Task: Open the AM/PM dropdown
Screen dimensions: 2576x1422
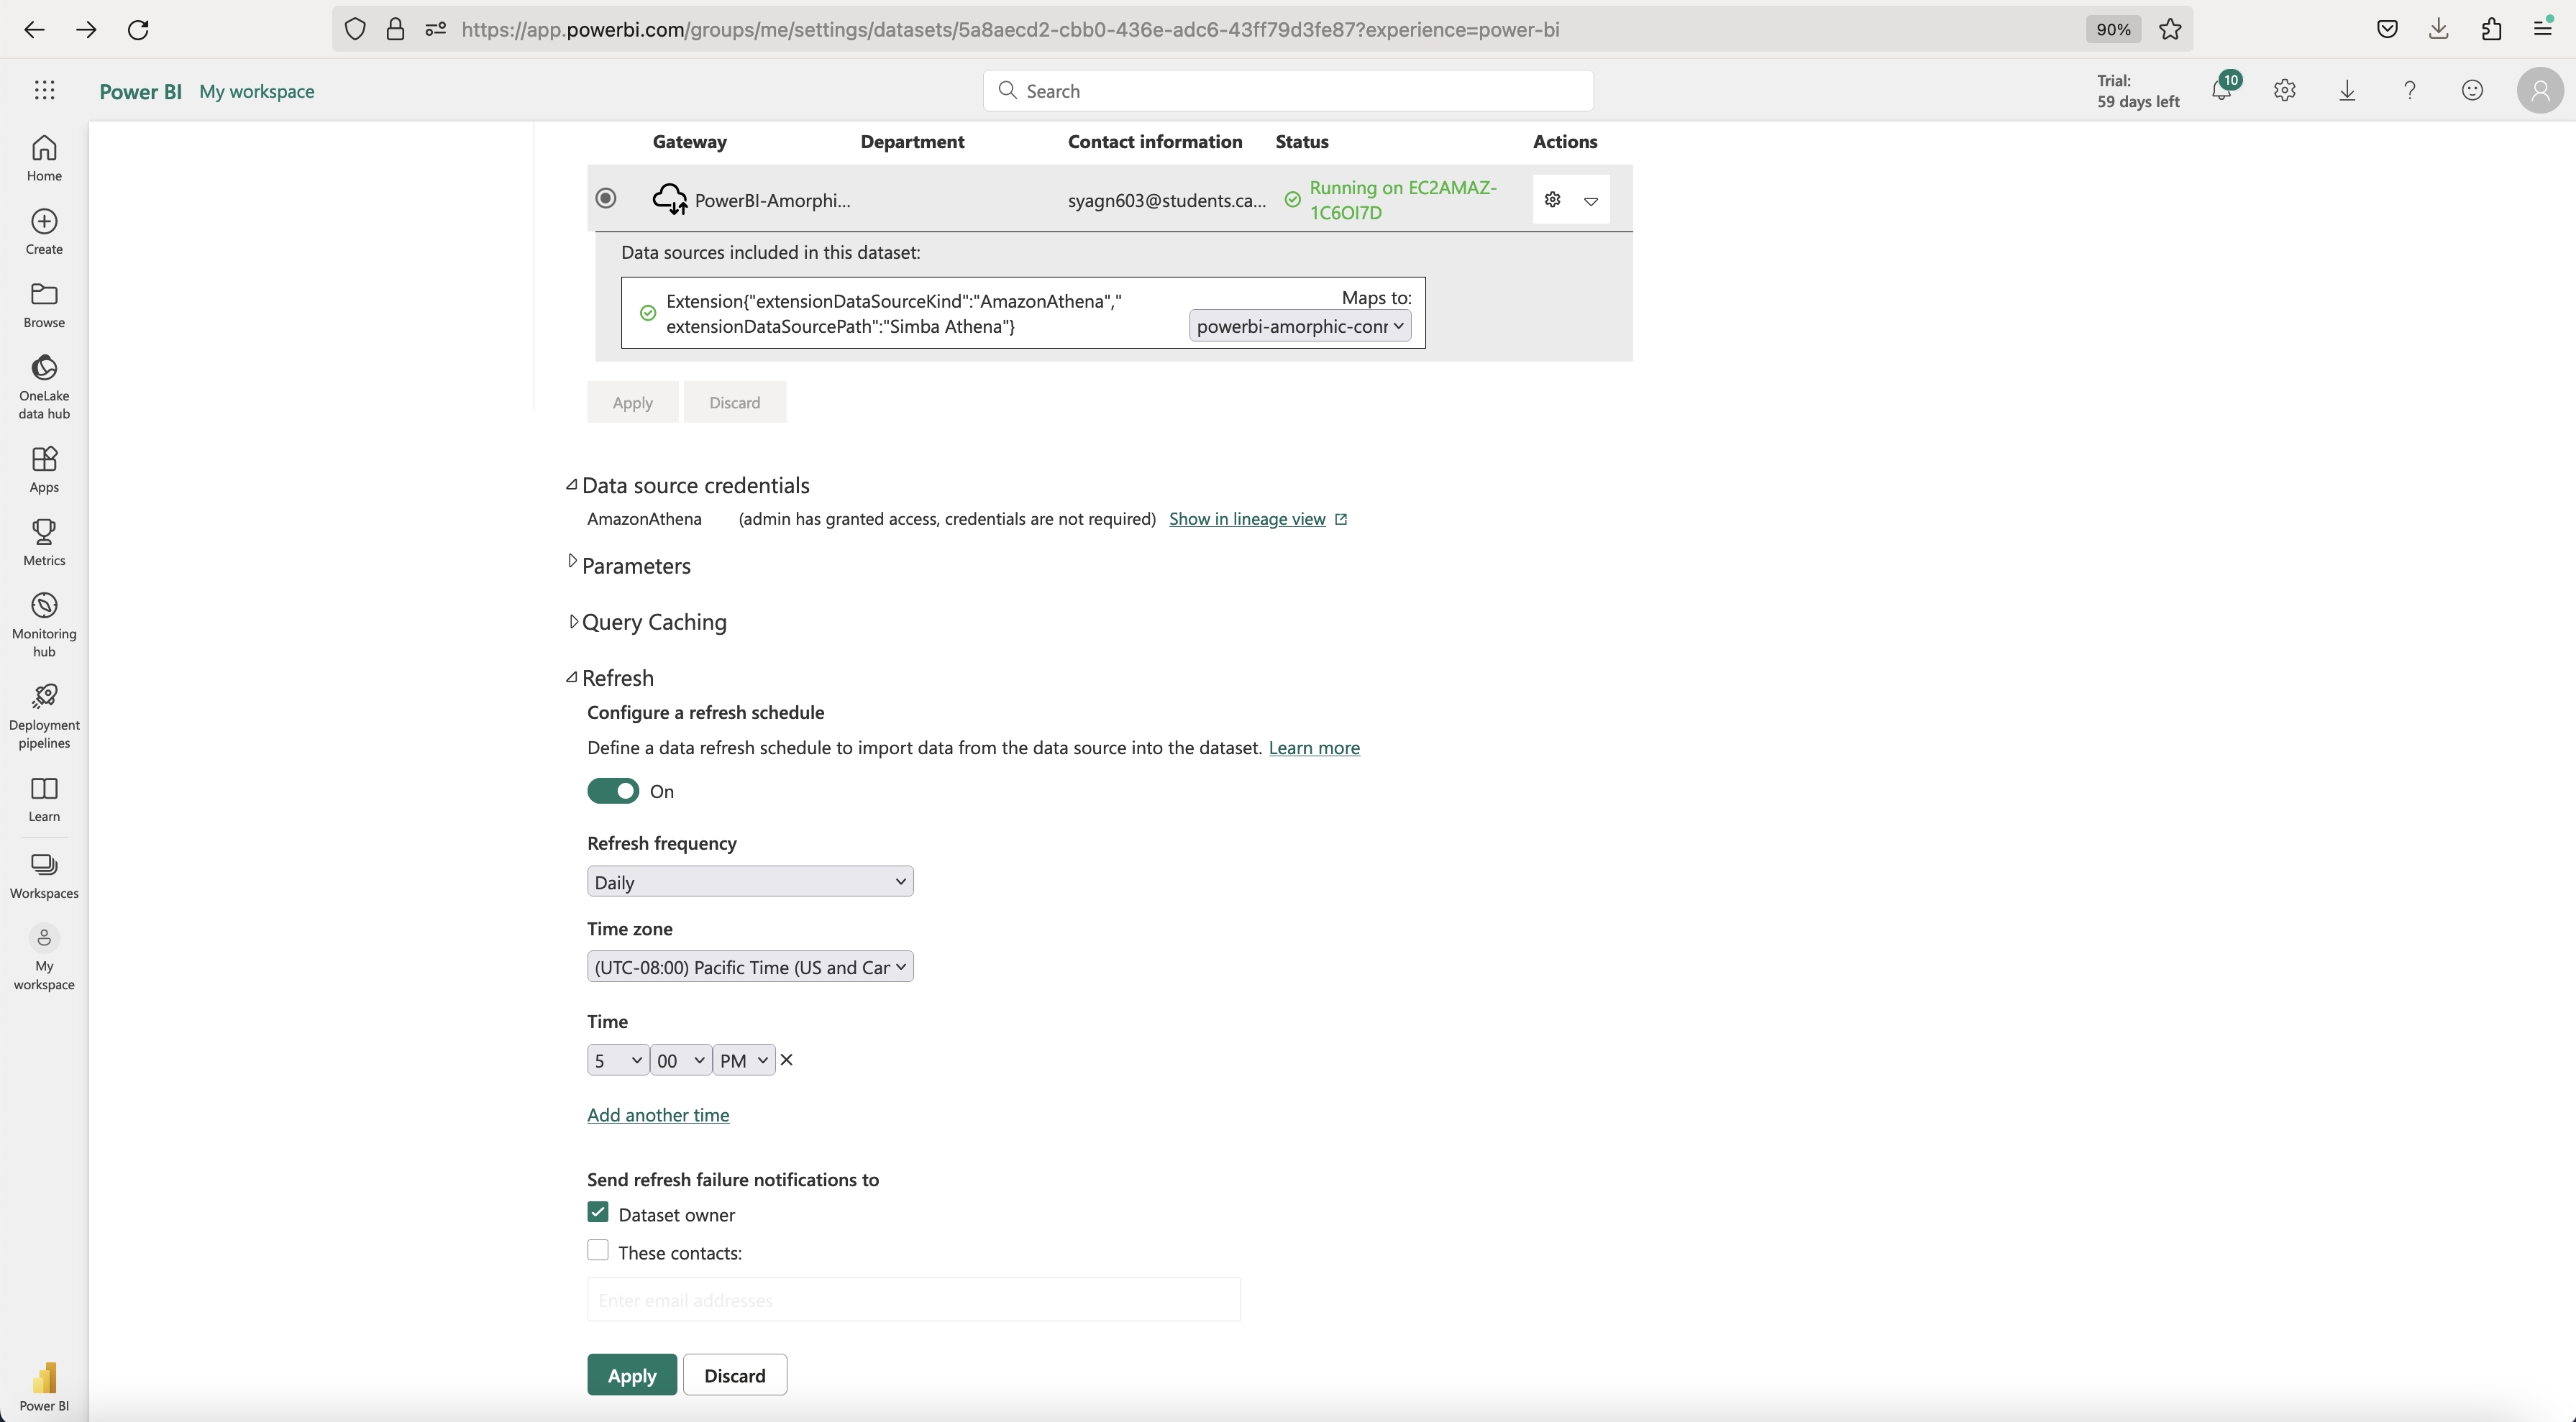Action: [x=744, y=1060]
